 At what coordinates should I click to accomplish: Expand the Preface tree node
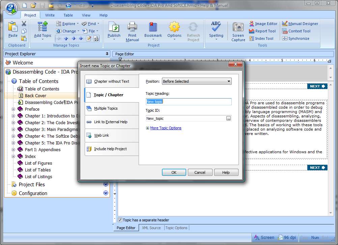click(x=13, y=109)
